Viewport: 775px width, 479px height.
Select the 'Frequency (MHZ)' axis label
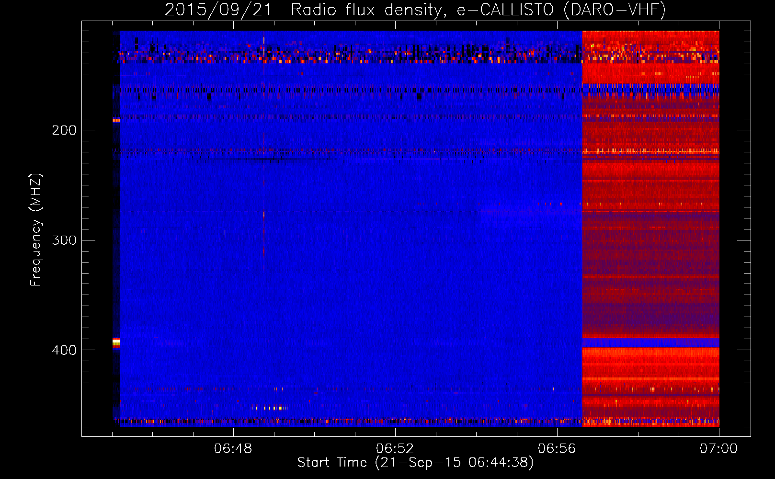tap(36, 230)
